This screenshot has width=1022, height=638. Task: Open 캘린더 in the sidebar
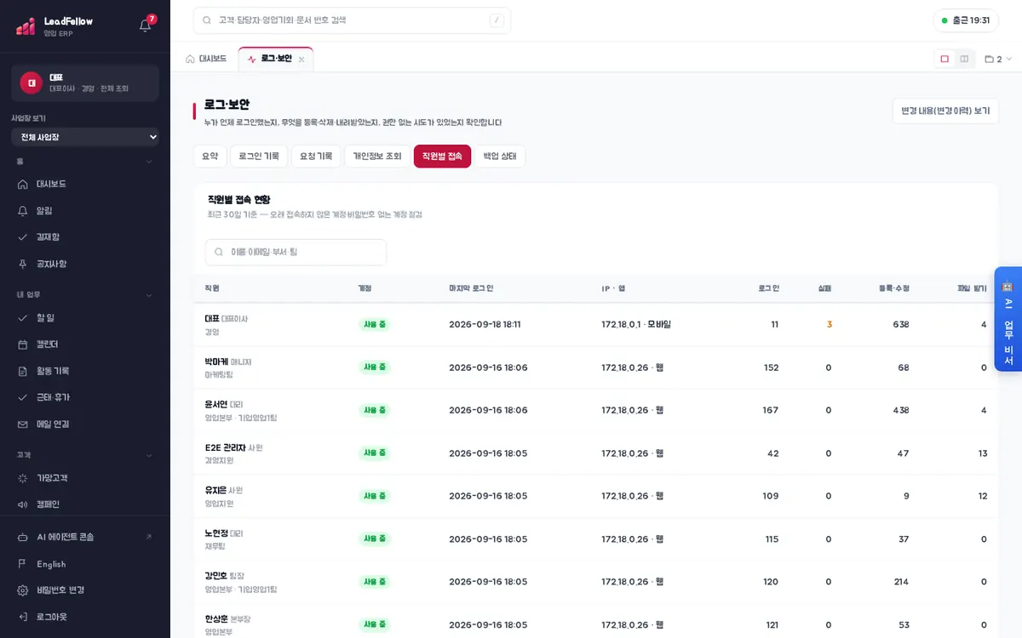[85, 344]
